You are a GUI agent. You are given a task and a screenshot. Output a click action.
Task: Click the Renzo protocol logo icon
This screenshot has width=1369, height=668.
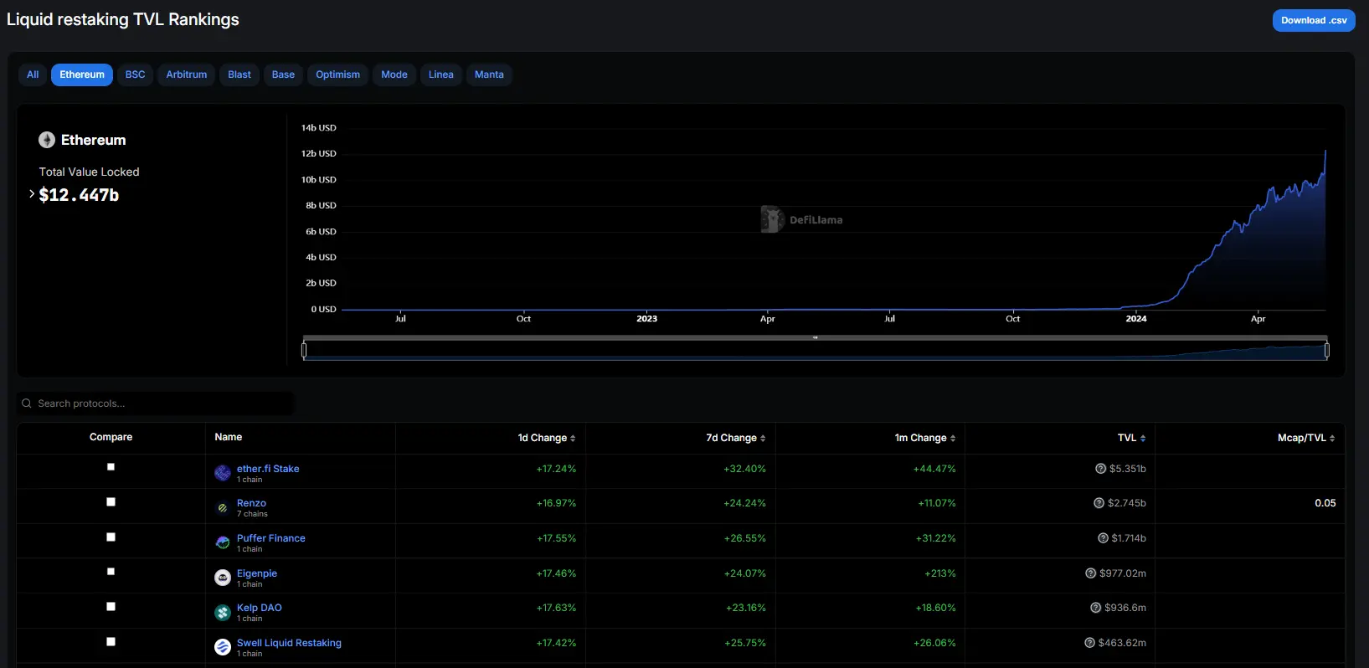point(223,507)
